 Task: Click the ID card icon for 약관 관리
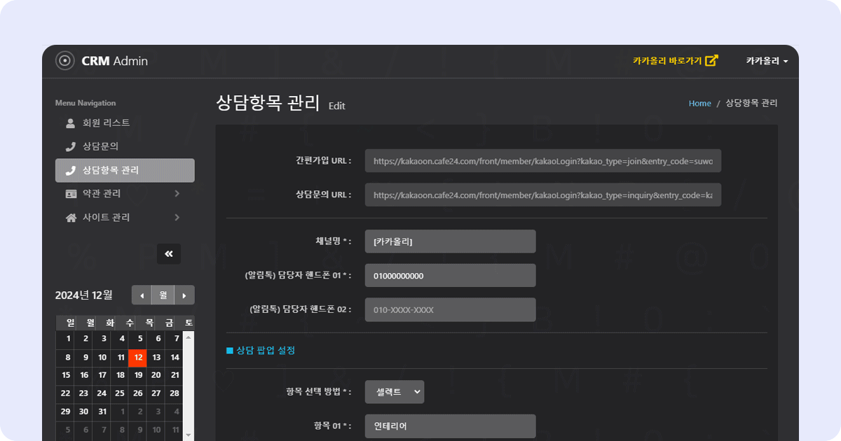coord(71,194)
